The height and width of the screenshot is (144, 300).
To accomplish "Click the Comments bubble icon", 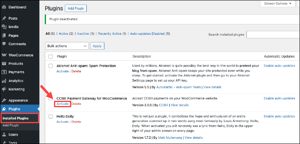I will click(x=4, y=44).
